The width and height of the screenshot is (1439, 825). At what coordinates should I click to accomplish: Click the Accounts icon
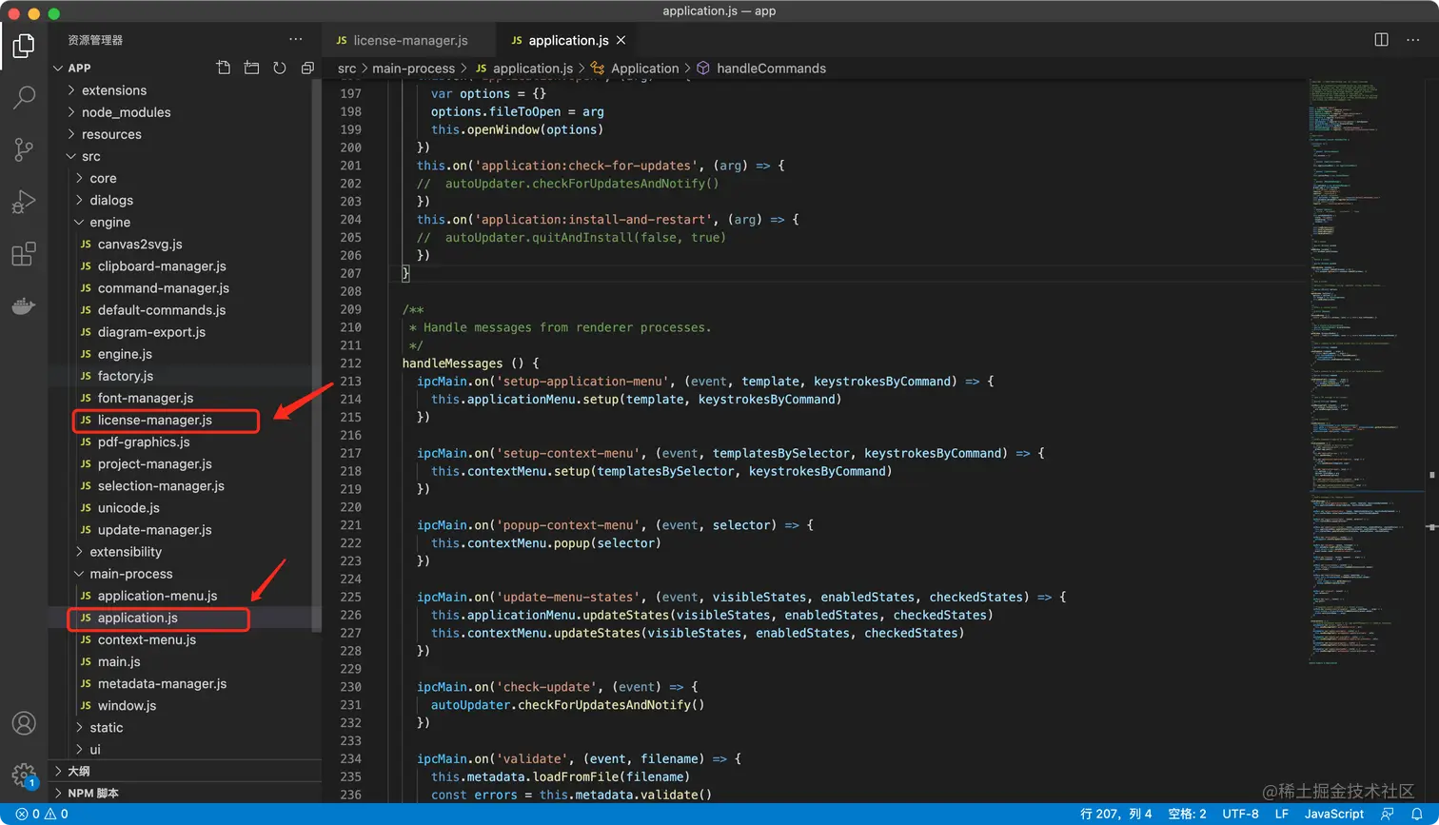(x=24, y=723)
